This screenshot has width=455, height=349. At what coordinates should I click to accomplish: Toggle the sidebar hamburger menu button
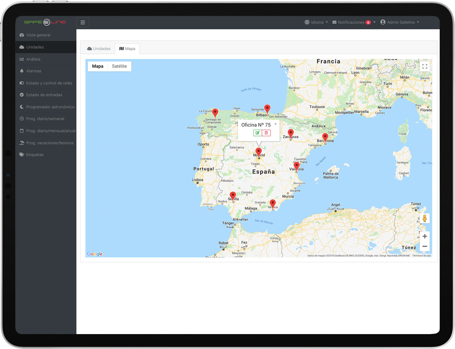coord(83,22)
